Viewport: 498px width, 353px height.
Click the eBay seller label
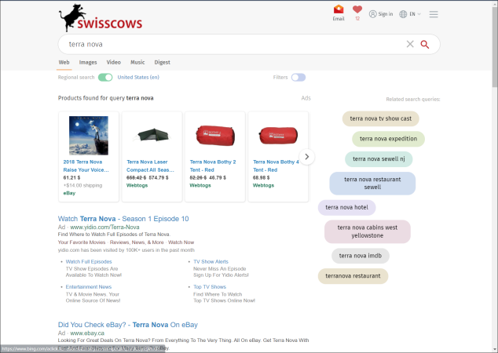click(x=69, y=193)
